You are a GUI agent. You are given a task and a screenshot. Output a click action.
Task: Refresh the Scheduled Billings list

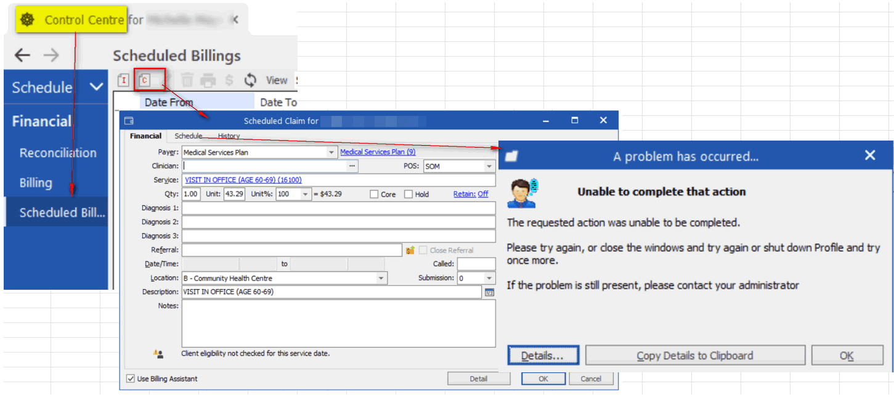tap(250, 80)
